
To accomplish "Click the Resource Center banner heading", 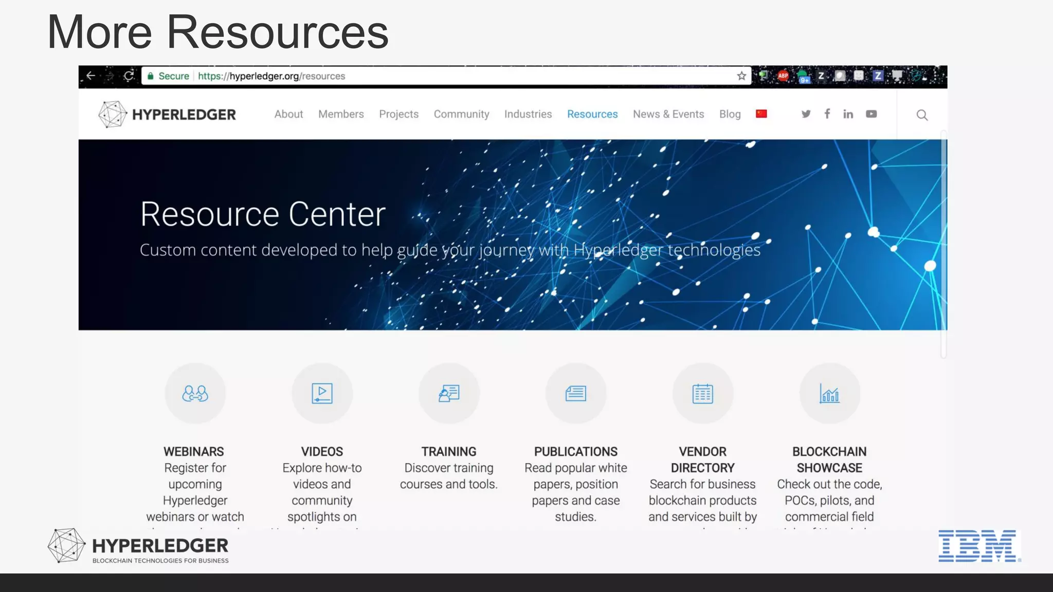I will point(263,214).
